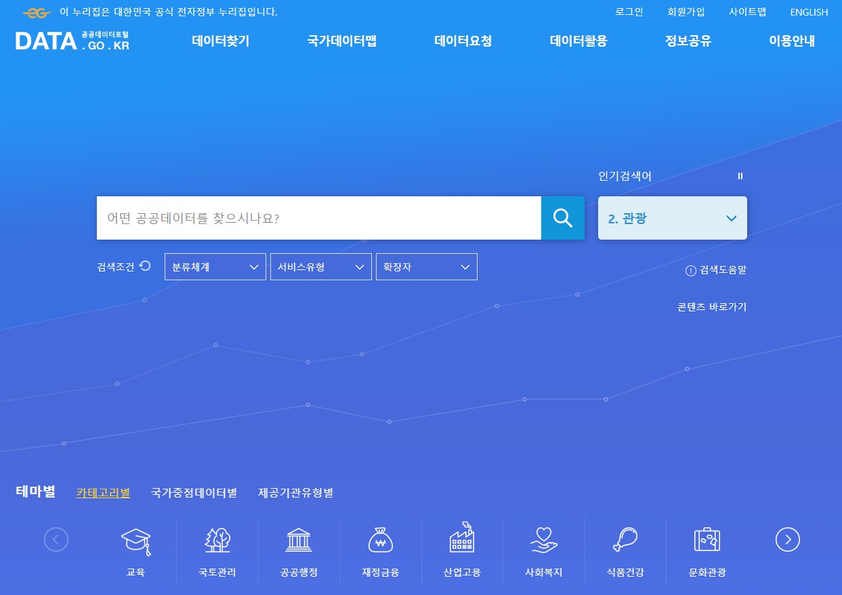
Task: Open the 확장자 dropdown
Action: [x=426, y=266]
